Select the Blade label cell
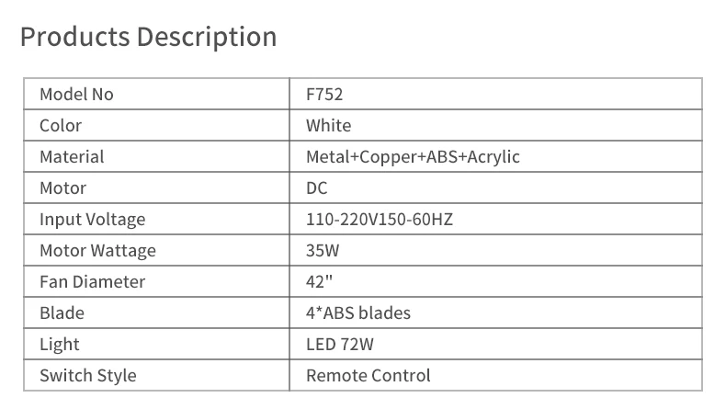Image resolution: width=726 pixels, height=409 pixels. click(x=62, y=312)
